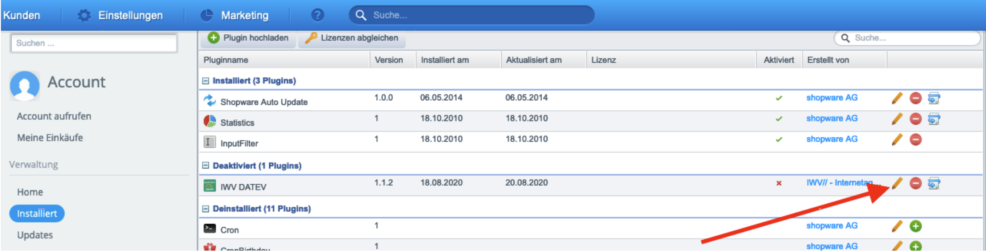
Task: Click the sidebar Suchen input field
Action: pos(94,43)
